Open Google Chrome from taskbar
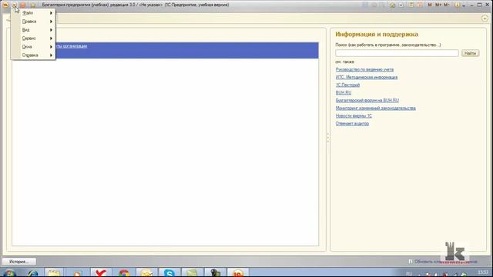Screen dimensions: 493x277 tap(124, 272)
